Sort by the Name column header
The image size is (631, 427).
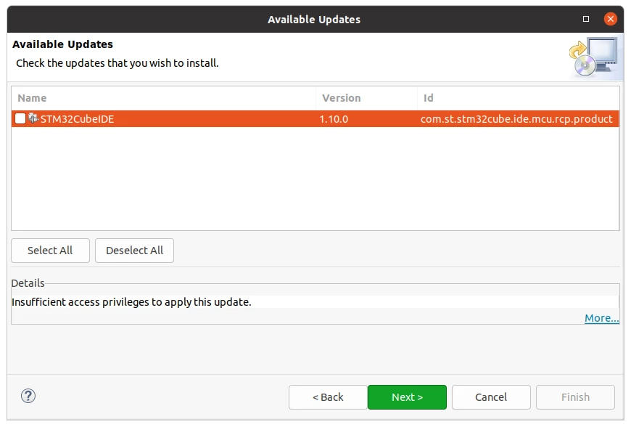pos(163,98)
